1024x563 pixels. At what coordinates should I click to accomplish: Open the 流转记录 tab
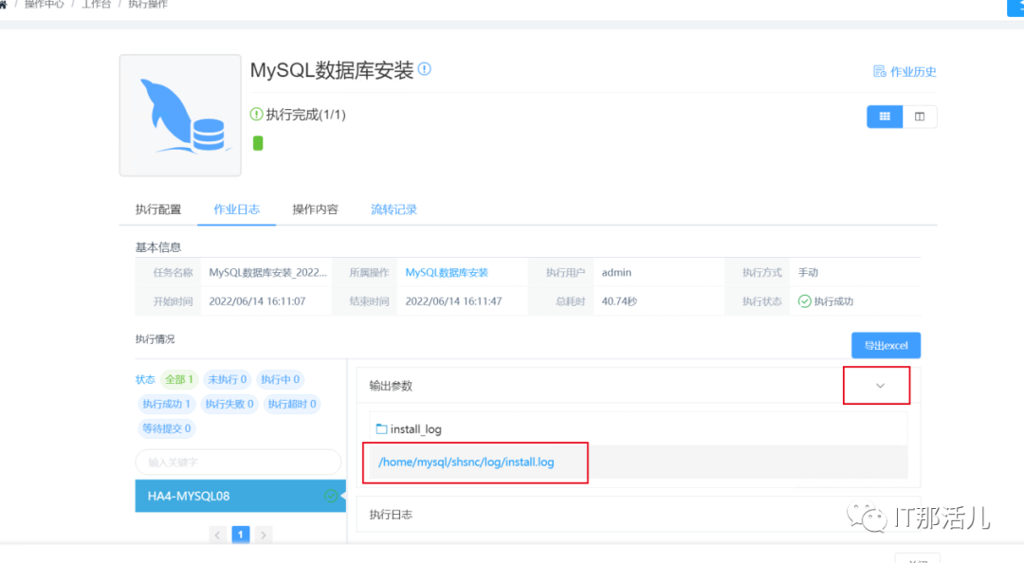[x=393, y=209]
